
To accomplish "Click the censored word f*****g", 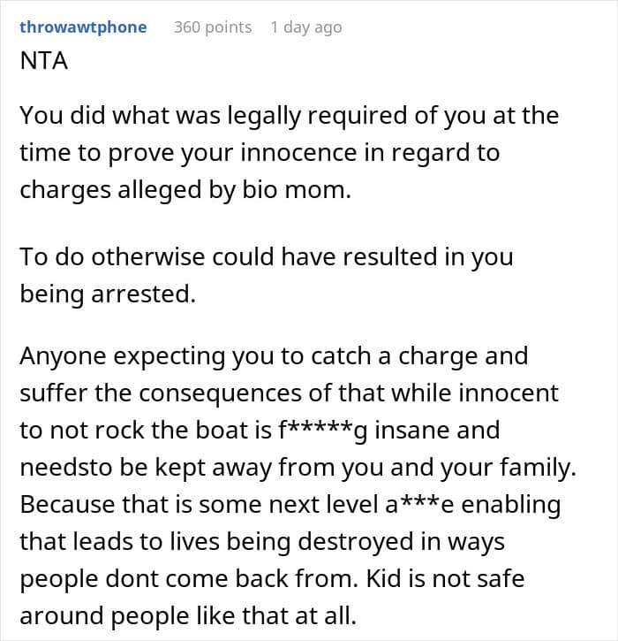I will 322,431.
